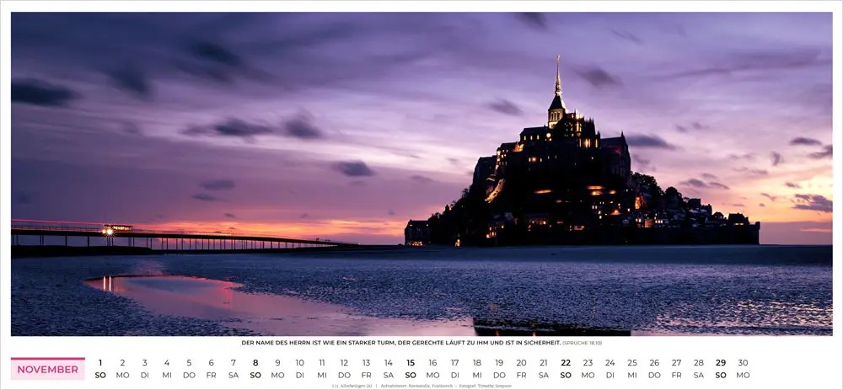Choose day 25 of November
This screenshot has width=843, height=390.
[x=632, y=362]
